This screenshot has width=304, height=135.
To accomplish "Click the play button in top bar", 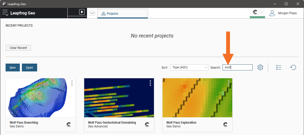I will (x=82, y=12).
